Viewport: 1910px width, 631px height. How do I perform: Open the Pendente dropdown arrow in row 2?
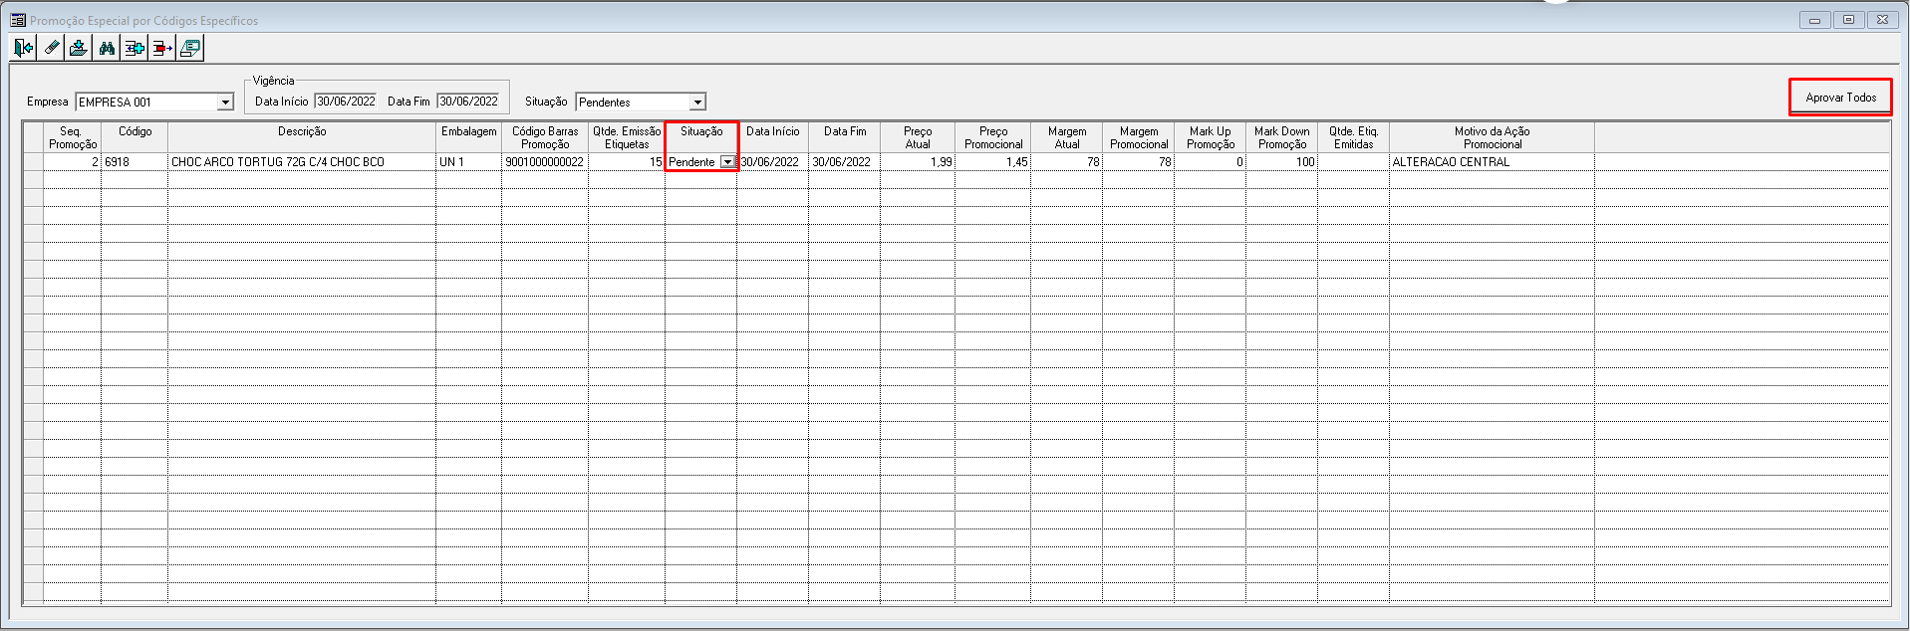pyautogui.click(x=727, y=162)
